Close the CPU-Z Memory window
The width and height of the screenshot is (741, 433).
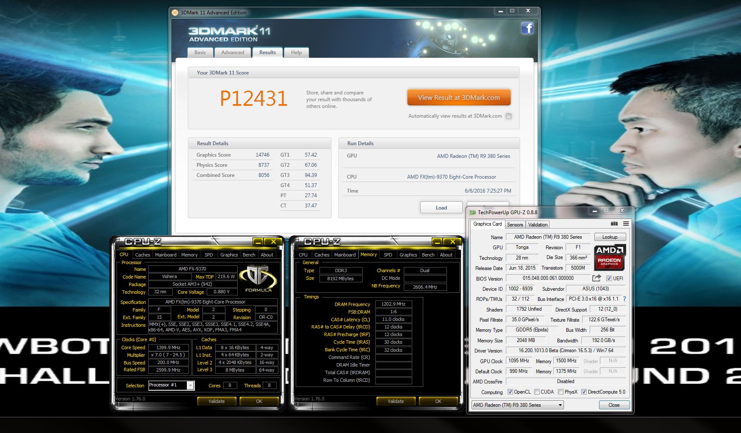click(453, 242)
